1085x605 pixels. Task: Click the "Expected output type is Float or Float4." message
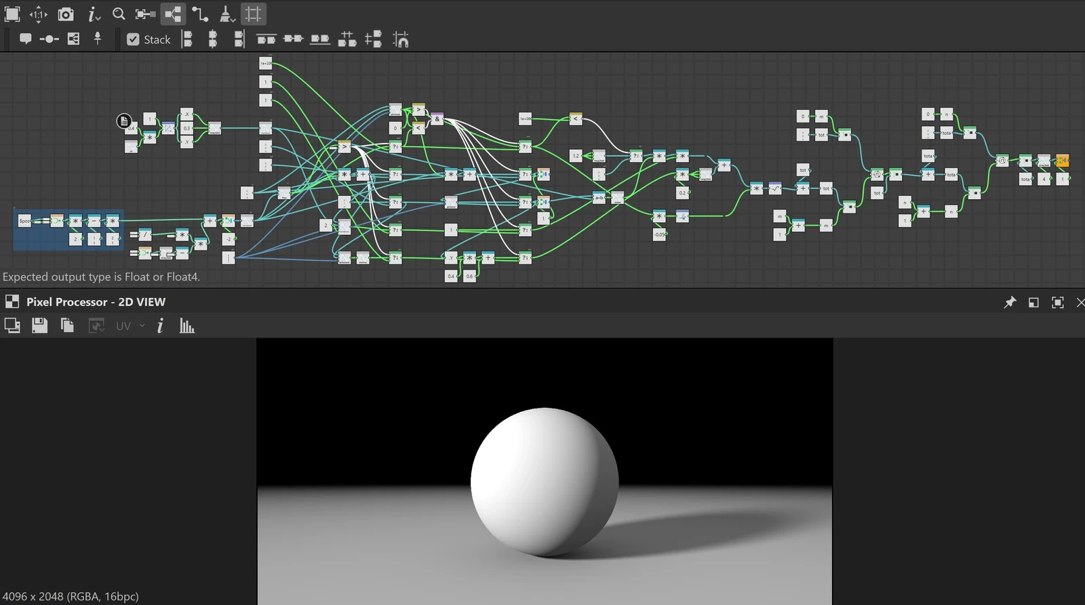pyautogui.click(x=101, y=276)
